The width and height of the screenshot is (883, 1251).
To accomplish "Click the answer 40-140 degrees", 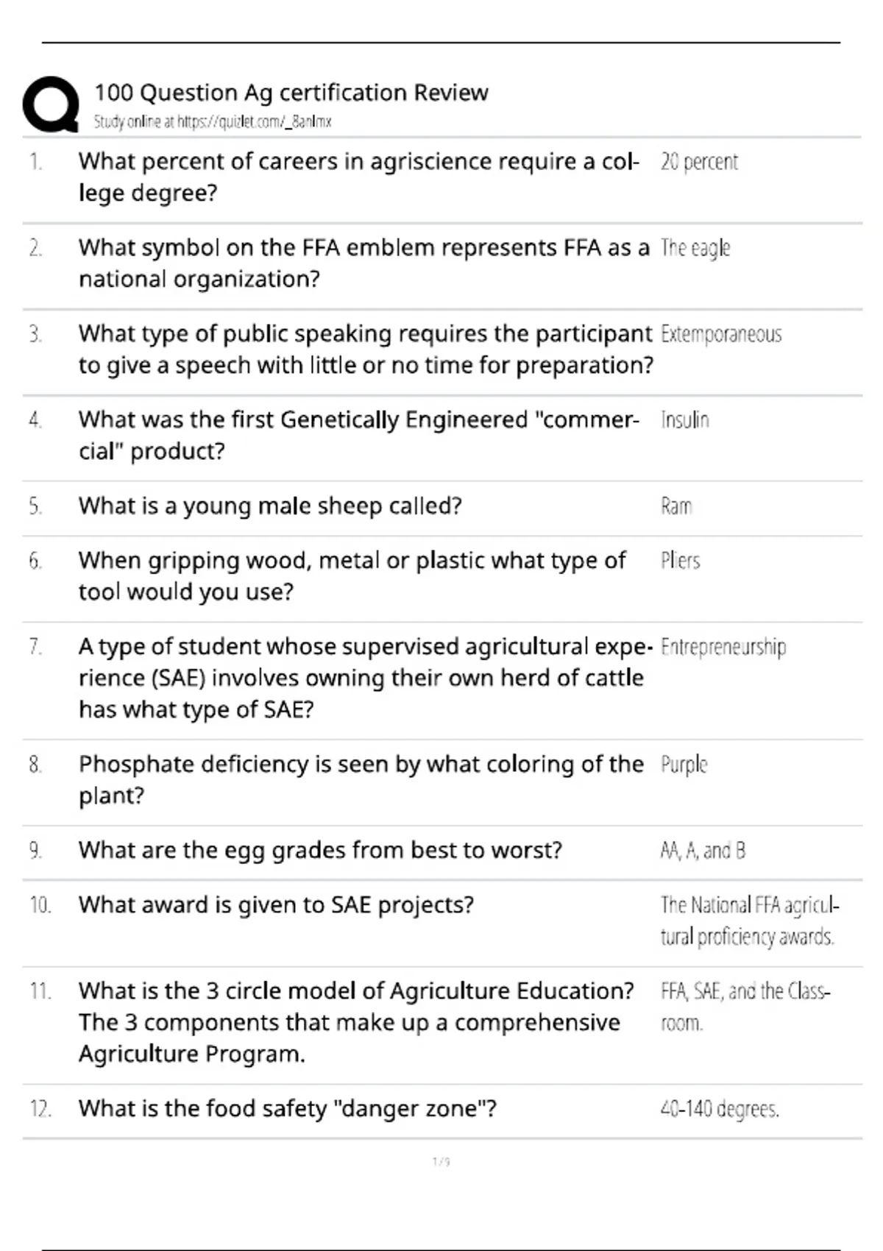I will coord(720,1109).
